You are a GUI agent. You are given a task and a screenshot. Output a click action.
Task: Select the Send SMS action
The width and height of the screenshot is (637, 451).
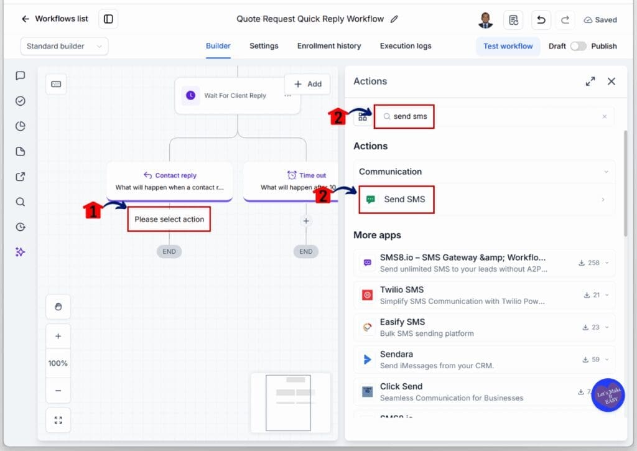[484, 200]
